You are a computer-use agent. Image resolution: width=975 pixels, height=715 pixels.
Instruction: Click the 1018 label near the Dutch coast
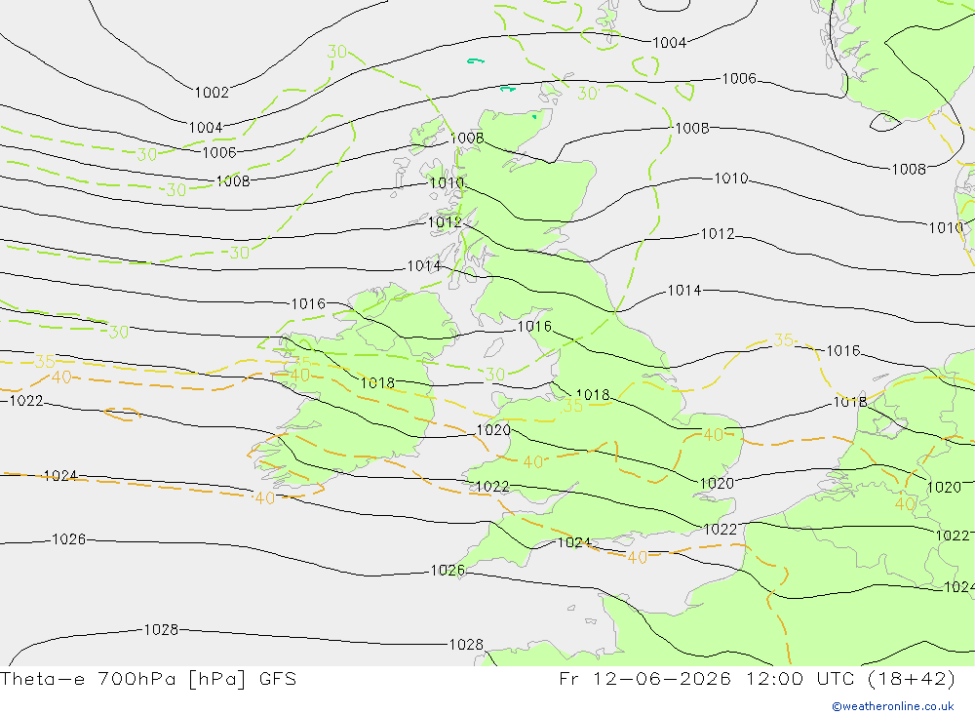(x=849, y=402)
